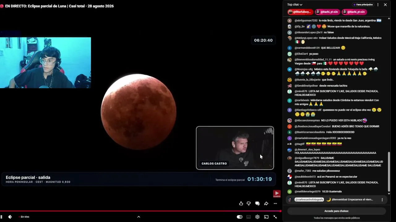The image size is (396, 222).
Task: Open Fans principales leaderboard
Action: 363,5
